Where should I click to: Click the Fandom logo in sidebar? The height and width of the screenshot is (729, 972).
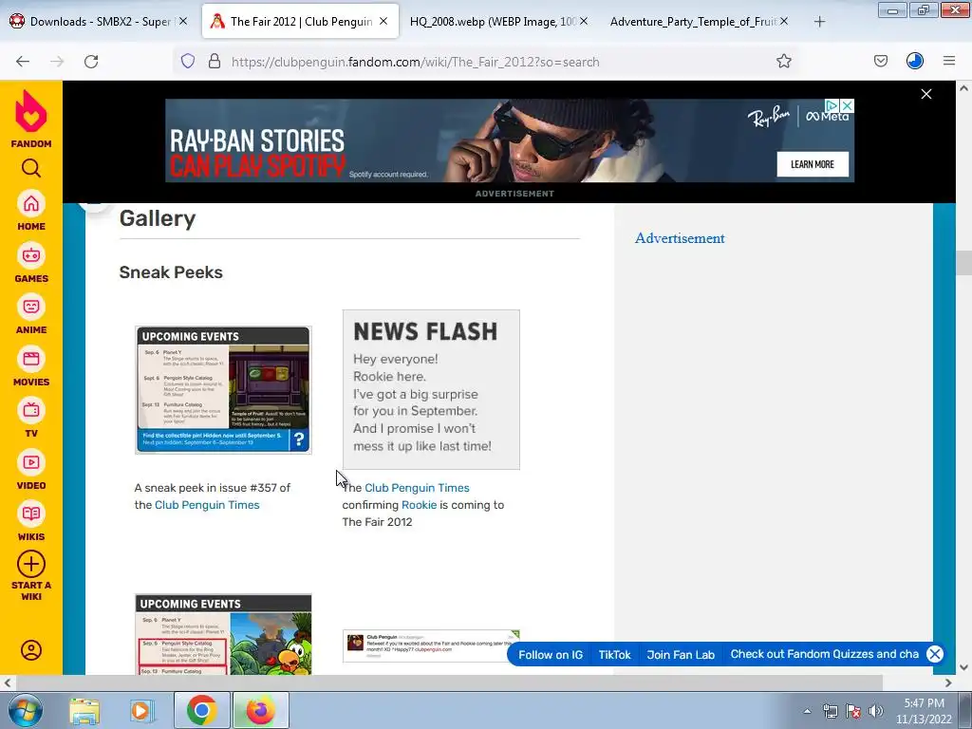31,119
